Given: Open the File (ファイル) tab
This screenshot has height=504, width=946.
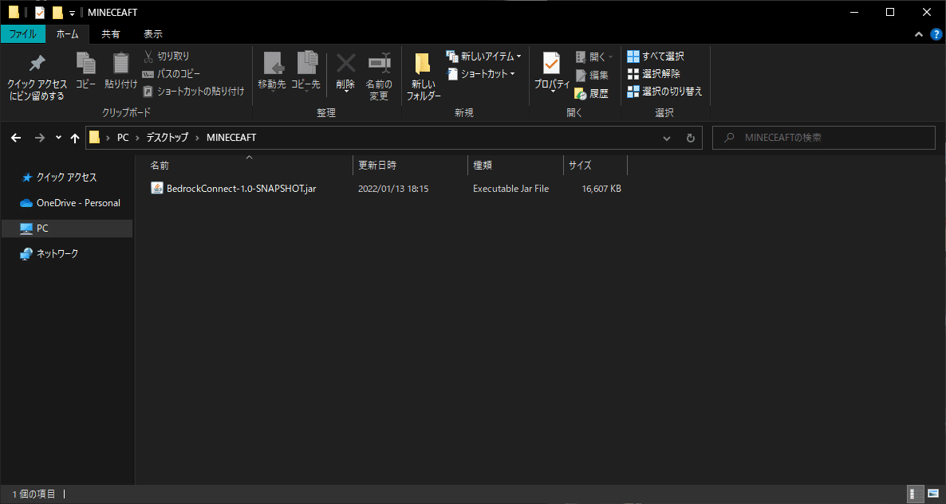Looking at the screenshot, I should point(22,34).
